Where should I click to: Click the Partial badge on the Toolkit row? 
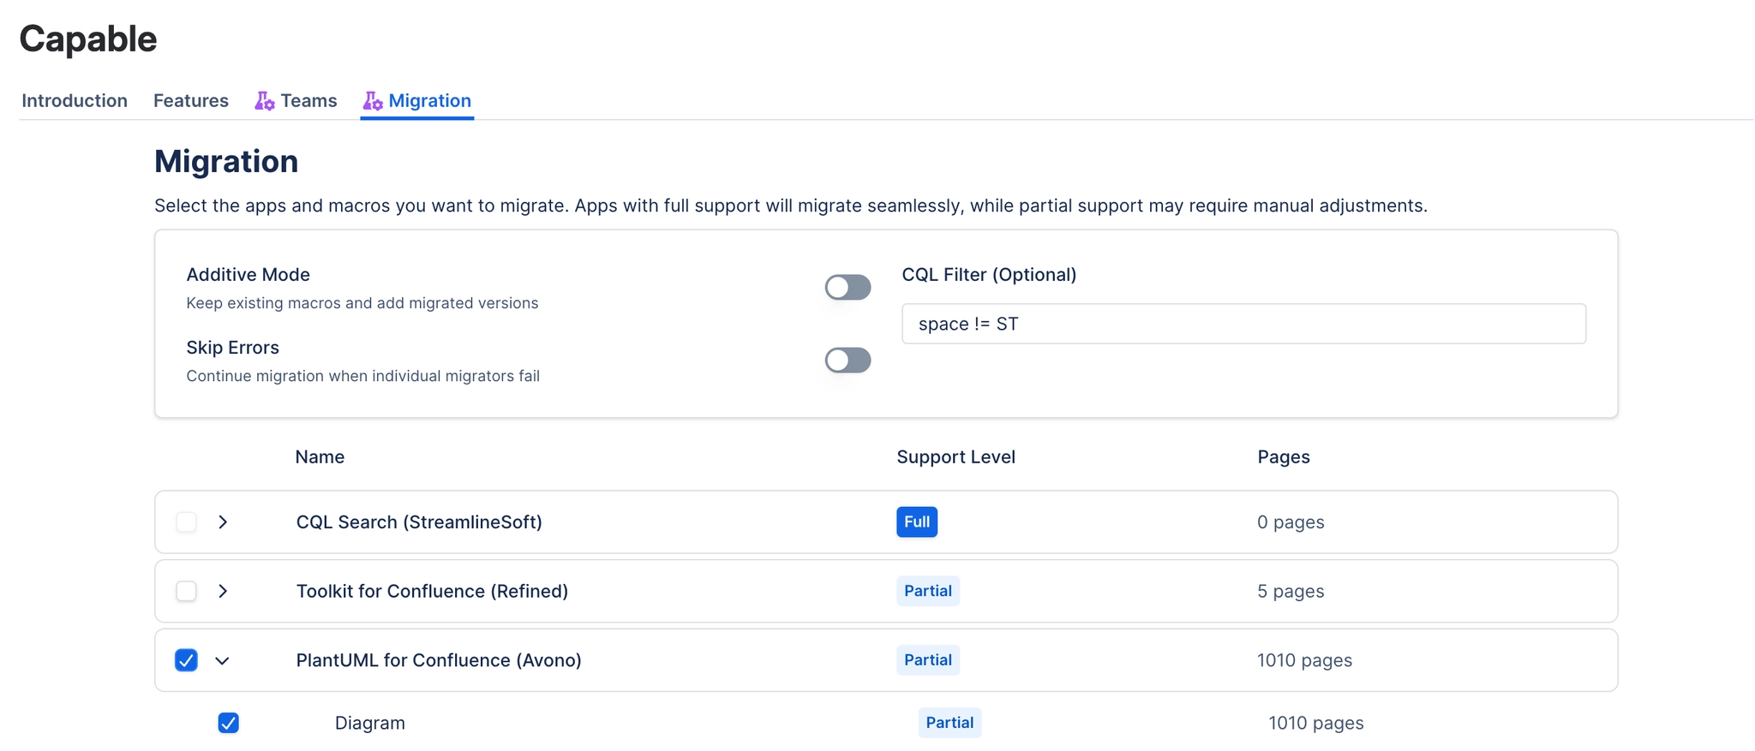(927, 591)
